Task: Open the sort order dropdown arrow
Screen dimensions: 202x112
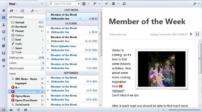Action: pos(99,4)
